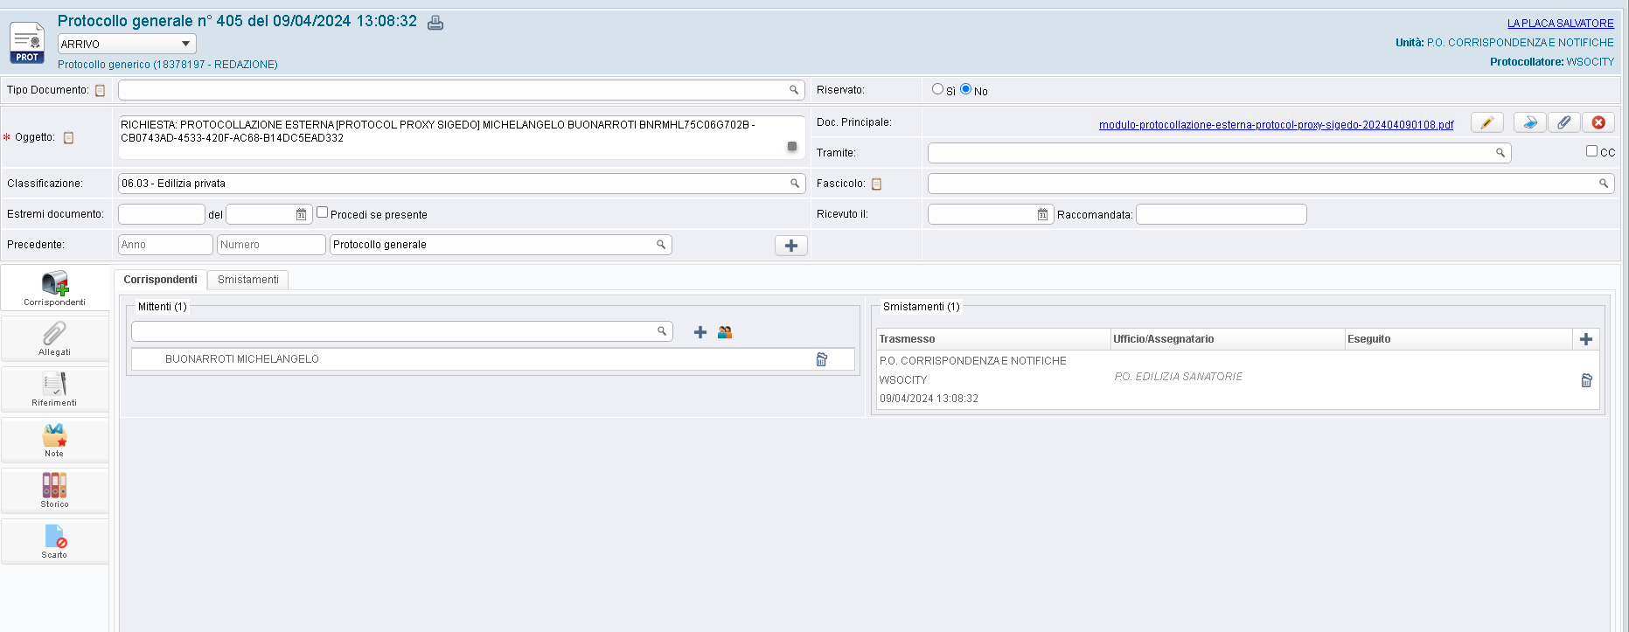Open the ARRIVO protocol type dropdown

pos(127,44)
